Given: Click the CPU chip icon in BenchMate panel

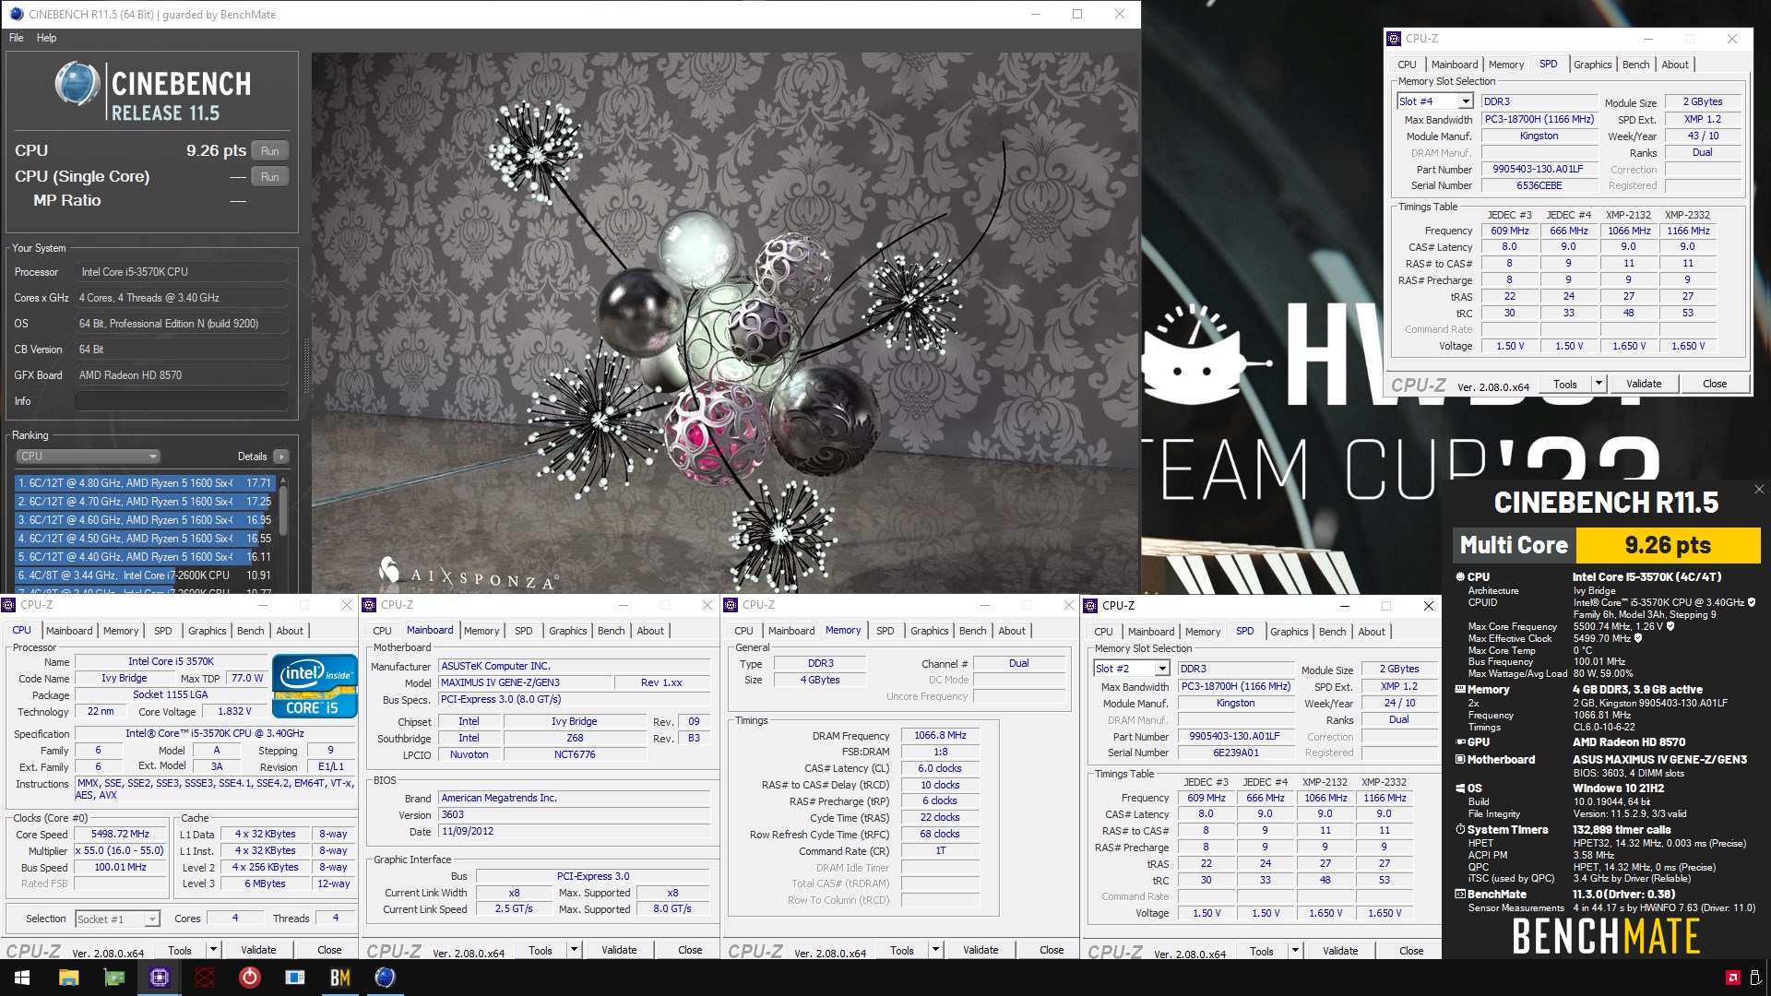Looking at the screenshot, I should coord(1460,576).
